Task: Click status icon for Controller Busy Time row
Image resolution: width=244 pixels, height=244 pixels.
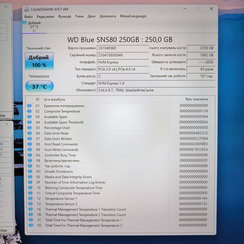Action: tap(30, 155)
